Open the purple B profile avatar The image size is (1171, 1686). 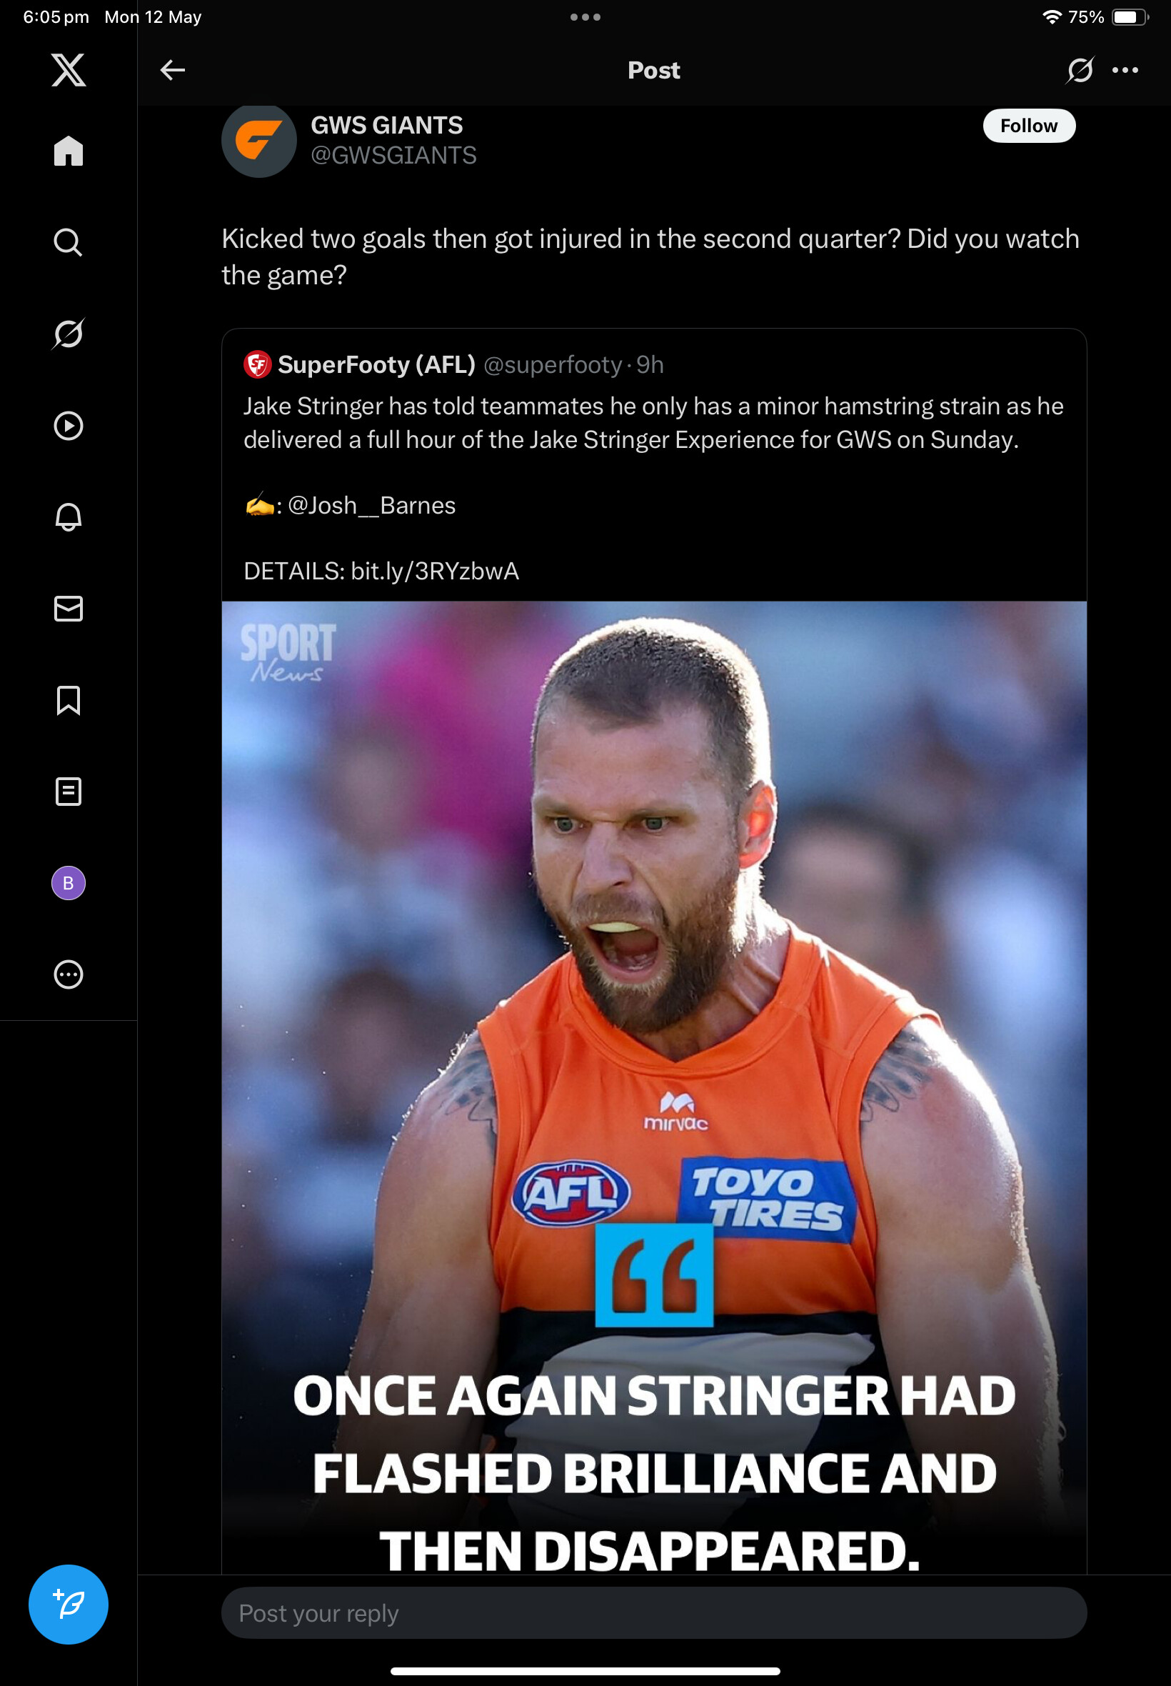click(69, 883)
